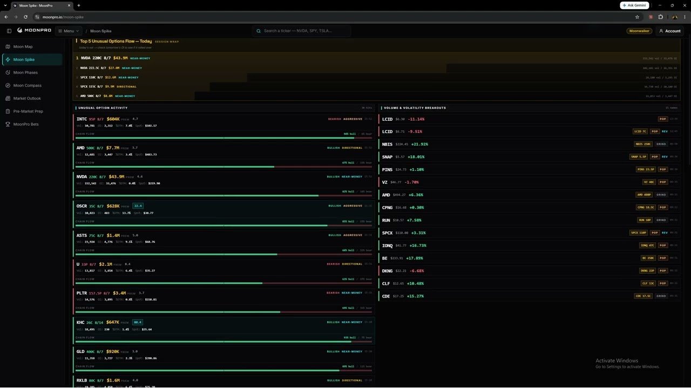Open the Account button
Viewport: 691px width, 388px height.
click(x=669, y=31)
